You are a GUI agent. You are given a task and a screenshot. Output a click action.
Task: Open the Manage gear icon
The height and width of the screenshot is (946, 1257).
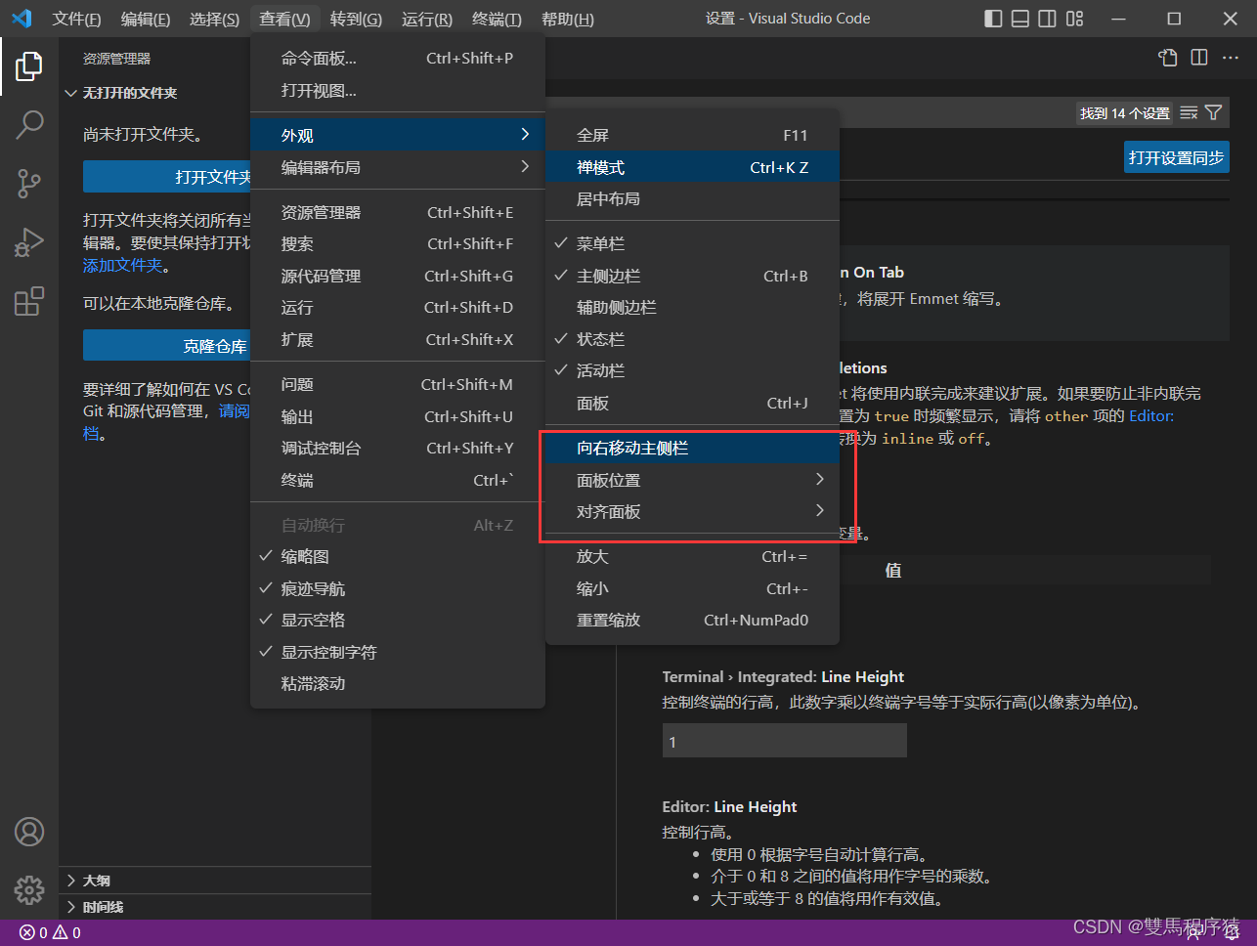click(29, 890)
